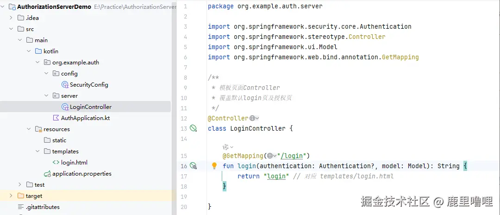Screen dimensions: 500x215
Task: Collapse the config package chevron
Action: click(x=47, y=74)
